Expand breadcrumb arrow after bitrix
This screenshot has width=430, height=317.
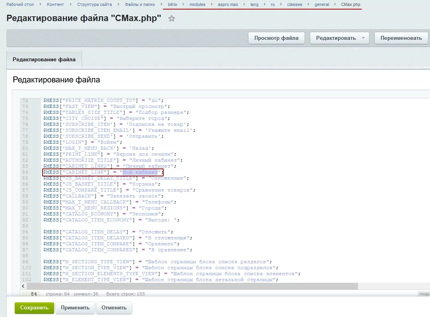pos(184,4)
